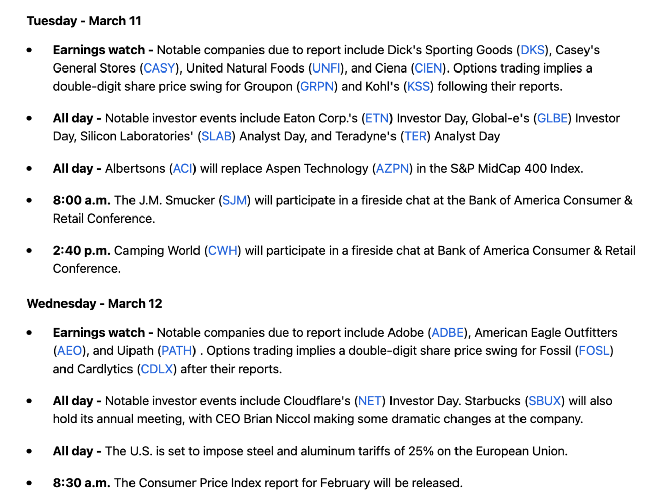This screenshot has height=504, width=651.
Task: Open the DKS ticker link
Action: point(532,50)
